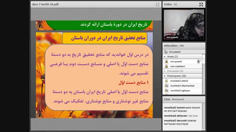The height and width of the screenshot is (132, 236).
Task: Click the Chat panel scrollbar
Action: [204, 117]
